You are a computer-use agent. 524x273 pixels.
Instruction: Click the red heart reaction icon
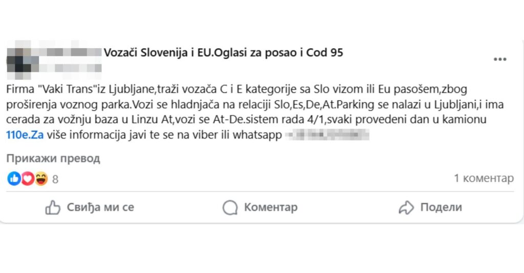coord(28,178)
